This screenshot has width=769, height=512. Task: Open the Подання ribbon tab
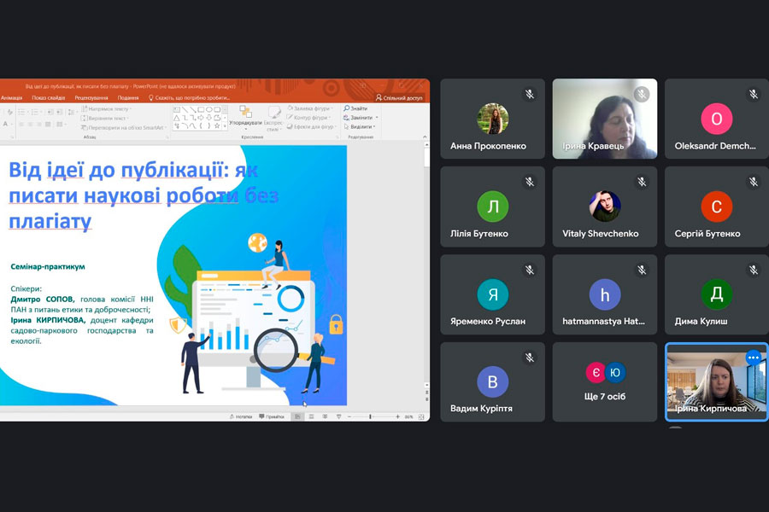(x=128, y=97)
